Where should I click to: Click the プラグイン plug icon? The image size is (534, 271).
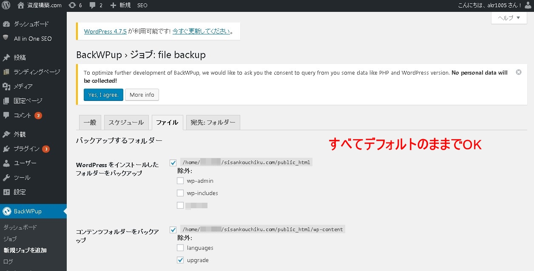coord(6,149)
